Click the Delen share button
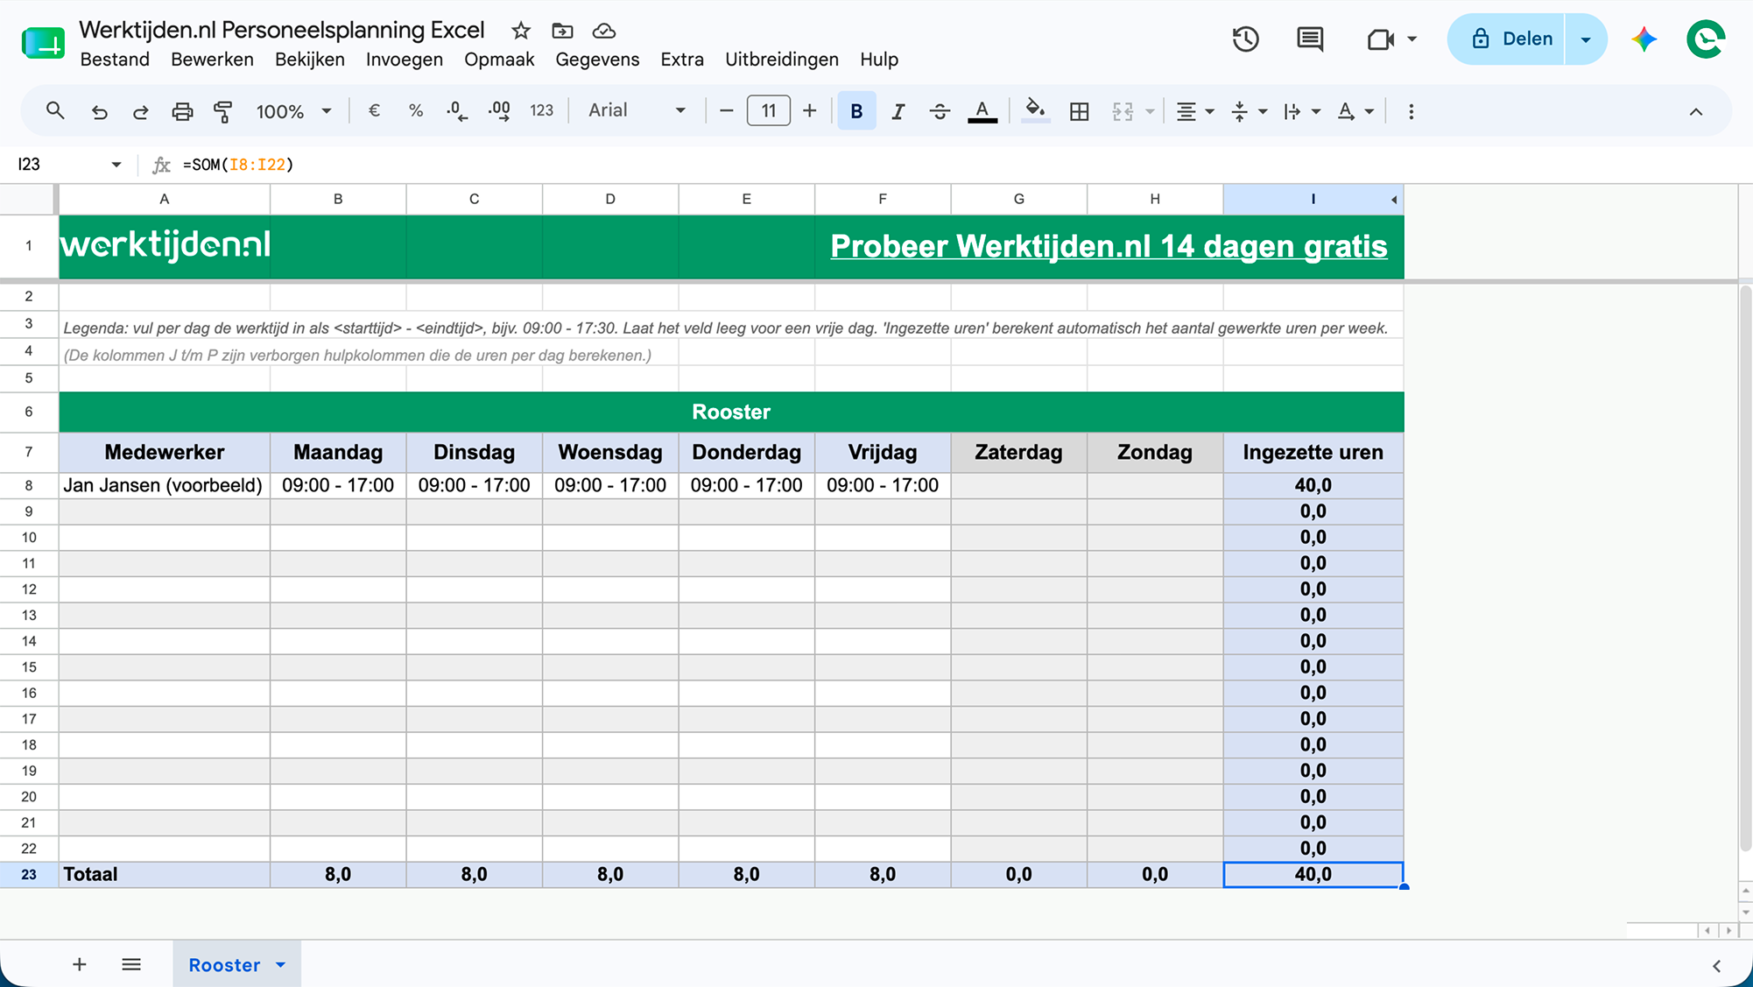The width and height of the screenshot is (1753, 987). pos(1506,39)
